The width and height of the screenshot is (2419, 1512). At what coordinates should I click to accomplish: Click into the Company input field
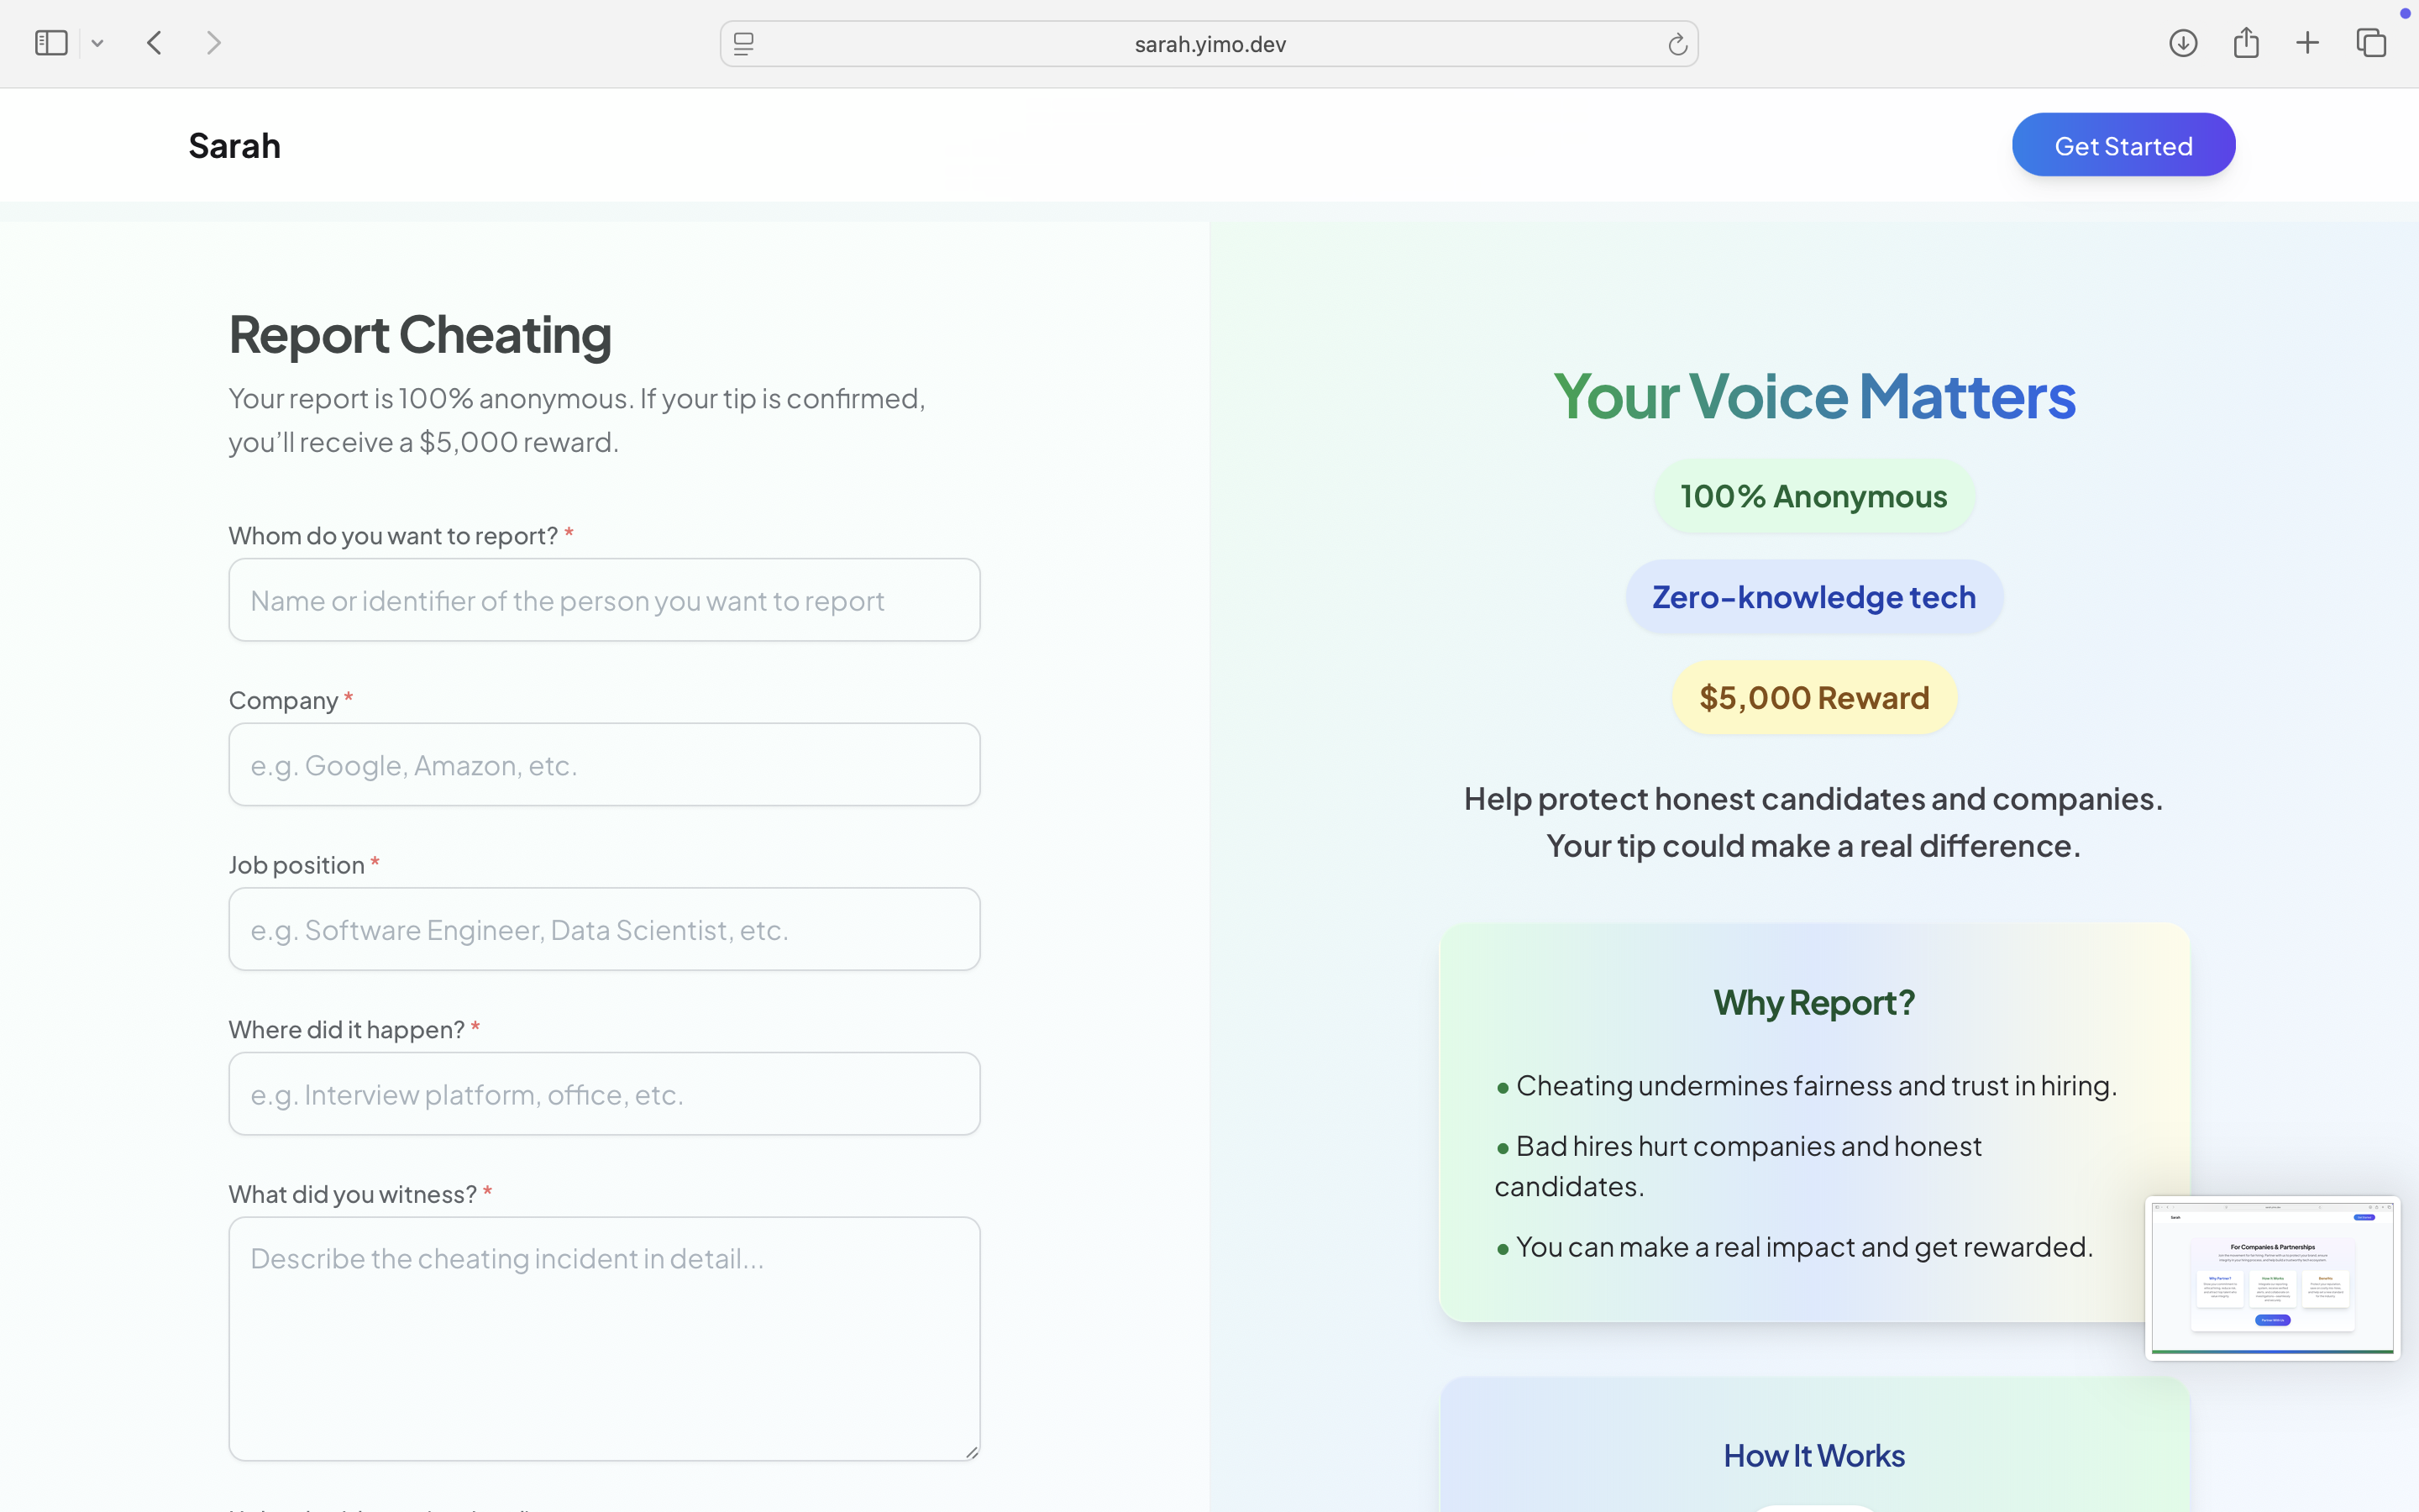[x=604, y=765]
